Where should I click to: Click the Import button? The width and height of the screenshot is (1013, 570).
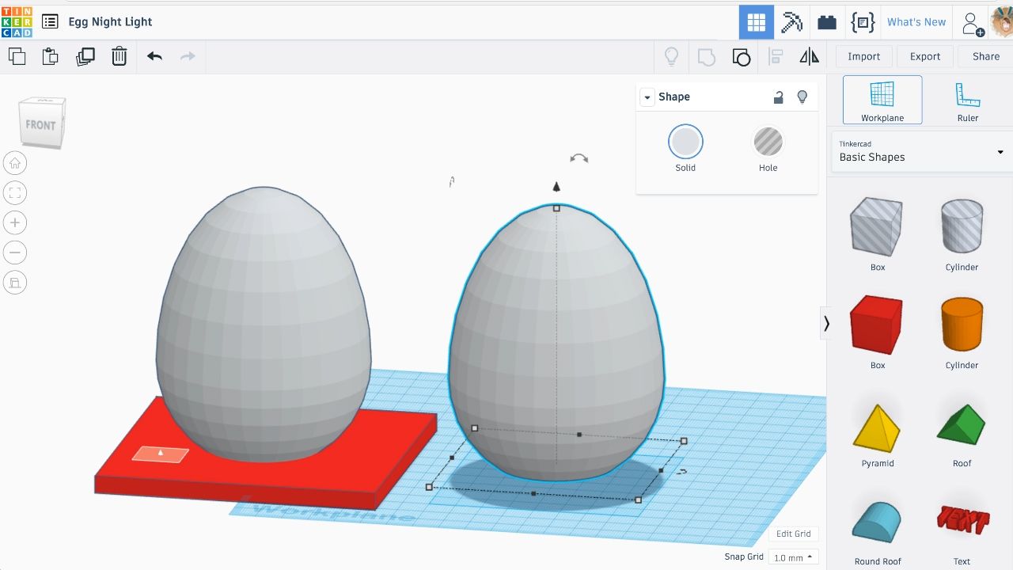[x=863, y=56]
